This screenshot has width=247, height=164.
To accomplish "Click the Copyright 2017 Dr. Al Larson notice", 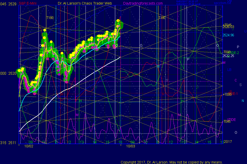I will click(x=172, y=162).
